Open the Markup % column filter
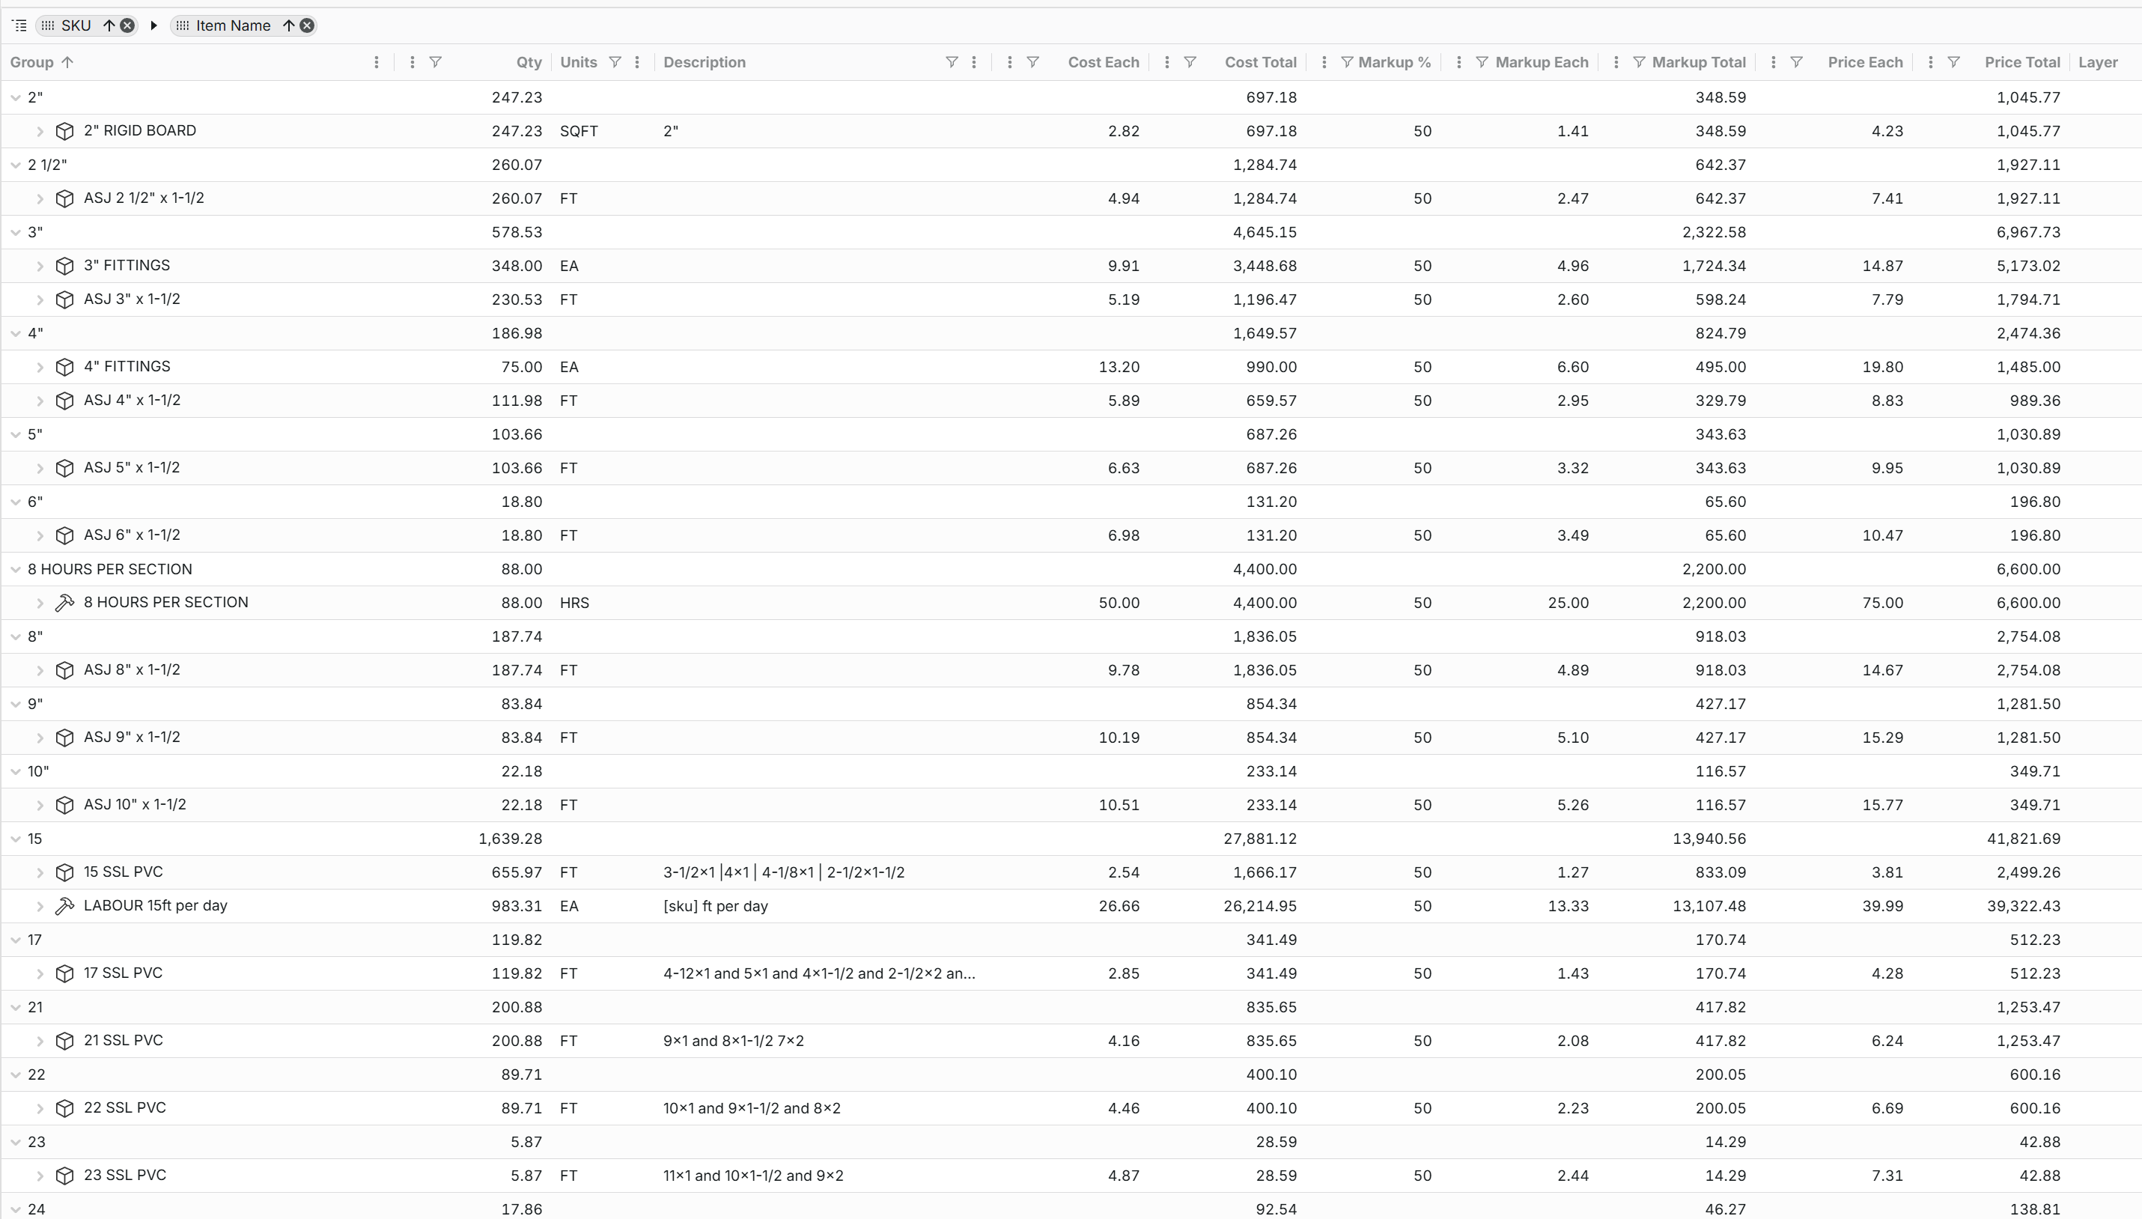Screen dimensions: 2142x1219 click(1347, 62)
